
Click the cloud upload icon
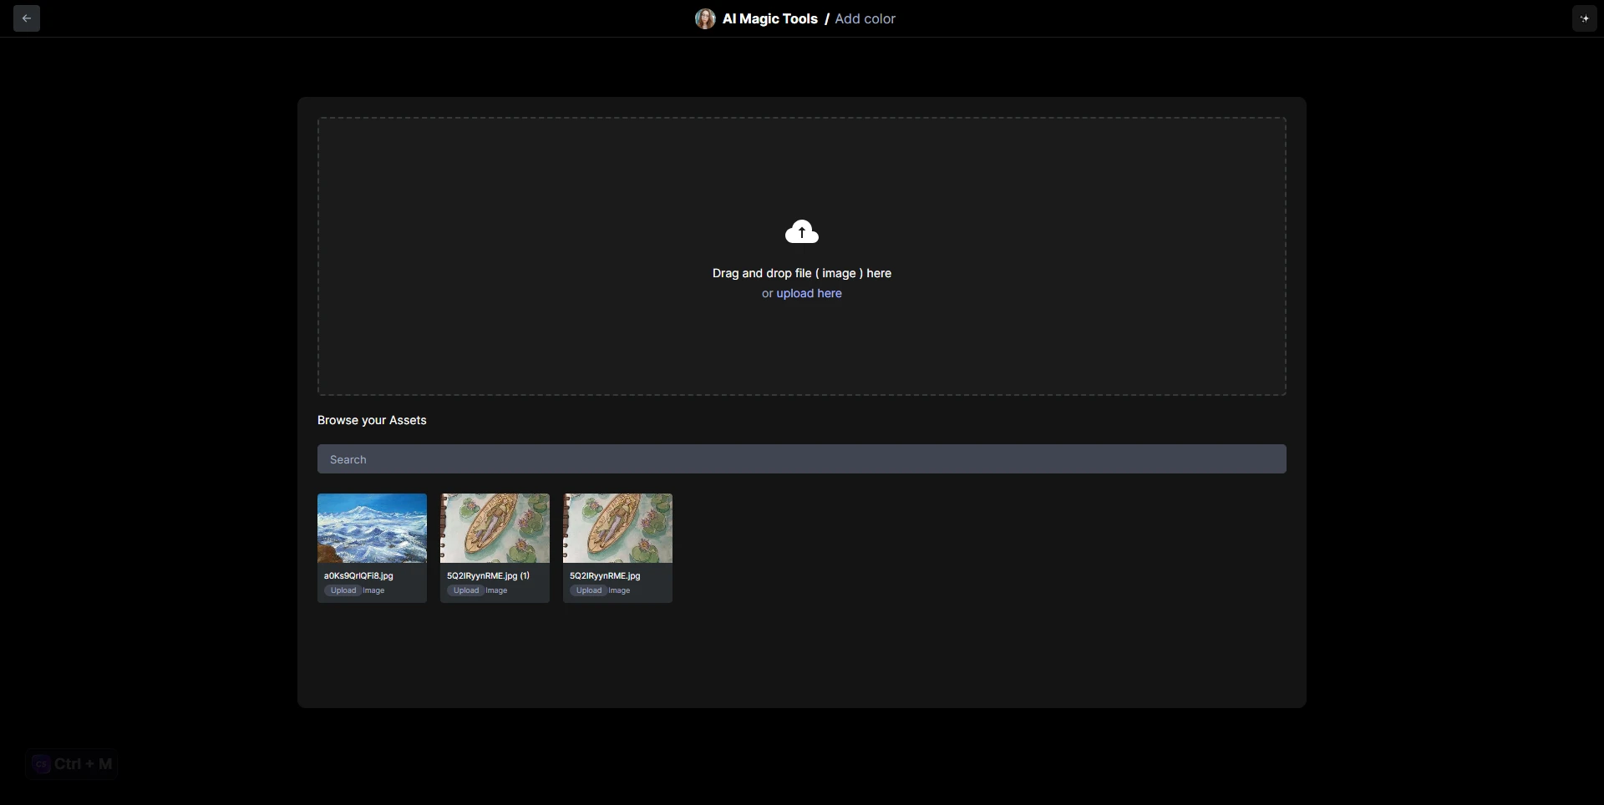(x=802, y=231)
